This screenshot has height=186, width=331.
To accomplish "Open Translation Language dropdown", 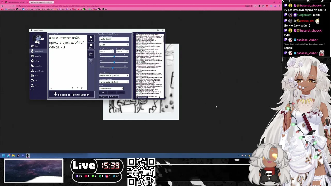I will click(114, 82).
